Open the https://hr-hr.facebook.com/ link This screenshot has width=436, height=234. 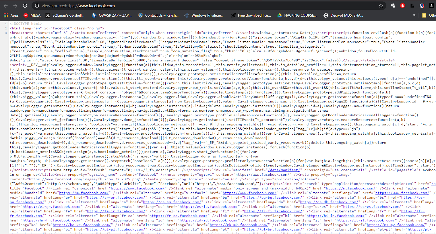[x=52, y=220]
